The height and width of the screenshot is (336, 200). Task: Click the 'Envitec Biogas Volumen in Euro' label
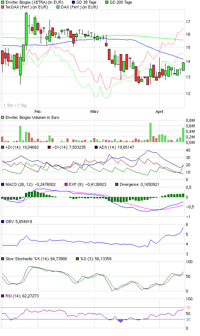point(32,117)
